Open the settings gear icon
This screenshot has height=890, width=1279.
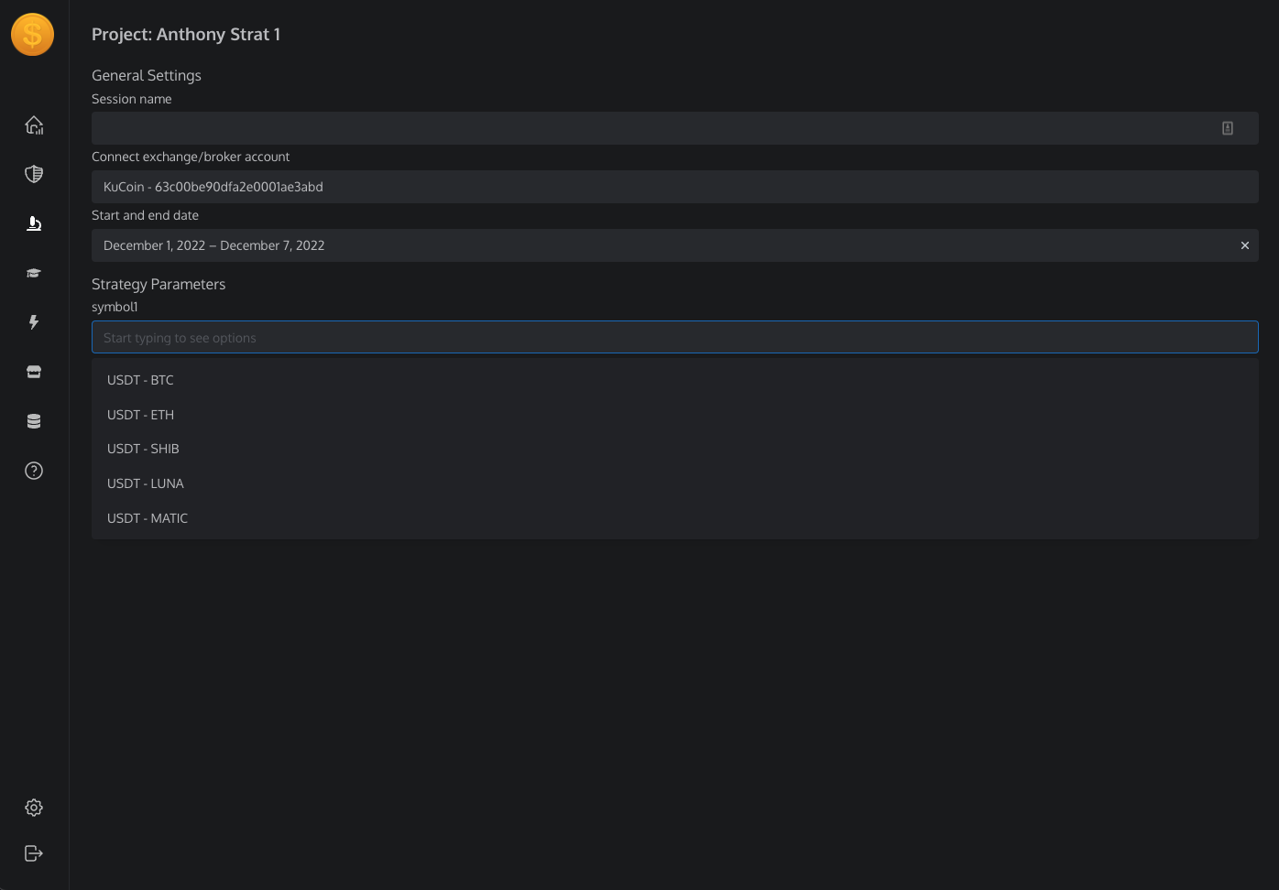pyautogui.click(x=34, y=808)
